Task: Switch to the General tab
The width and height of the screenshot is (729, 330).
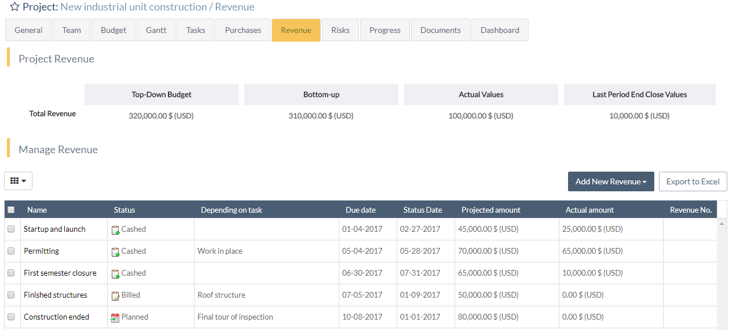Action: click(x=28, y=30)
